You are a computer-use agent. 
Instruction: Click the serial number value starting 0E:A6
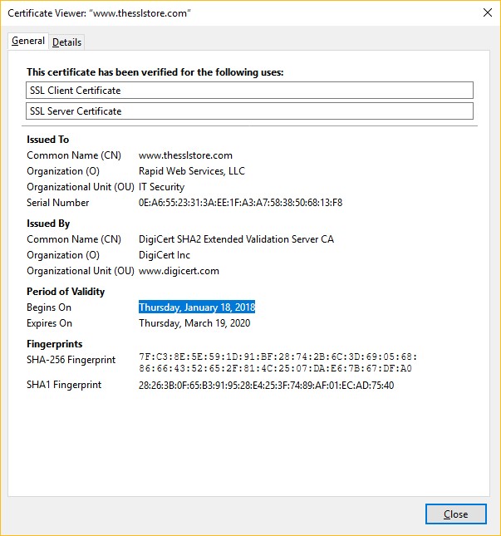[x=240, y=203]
